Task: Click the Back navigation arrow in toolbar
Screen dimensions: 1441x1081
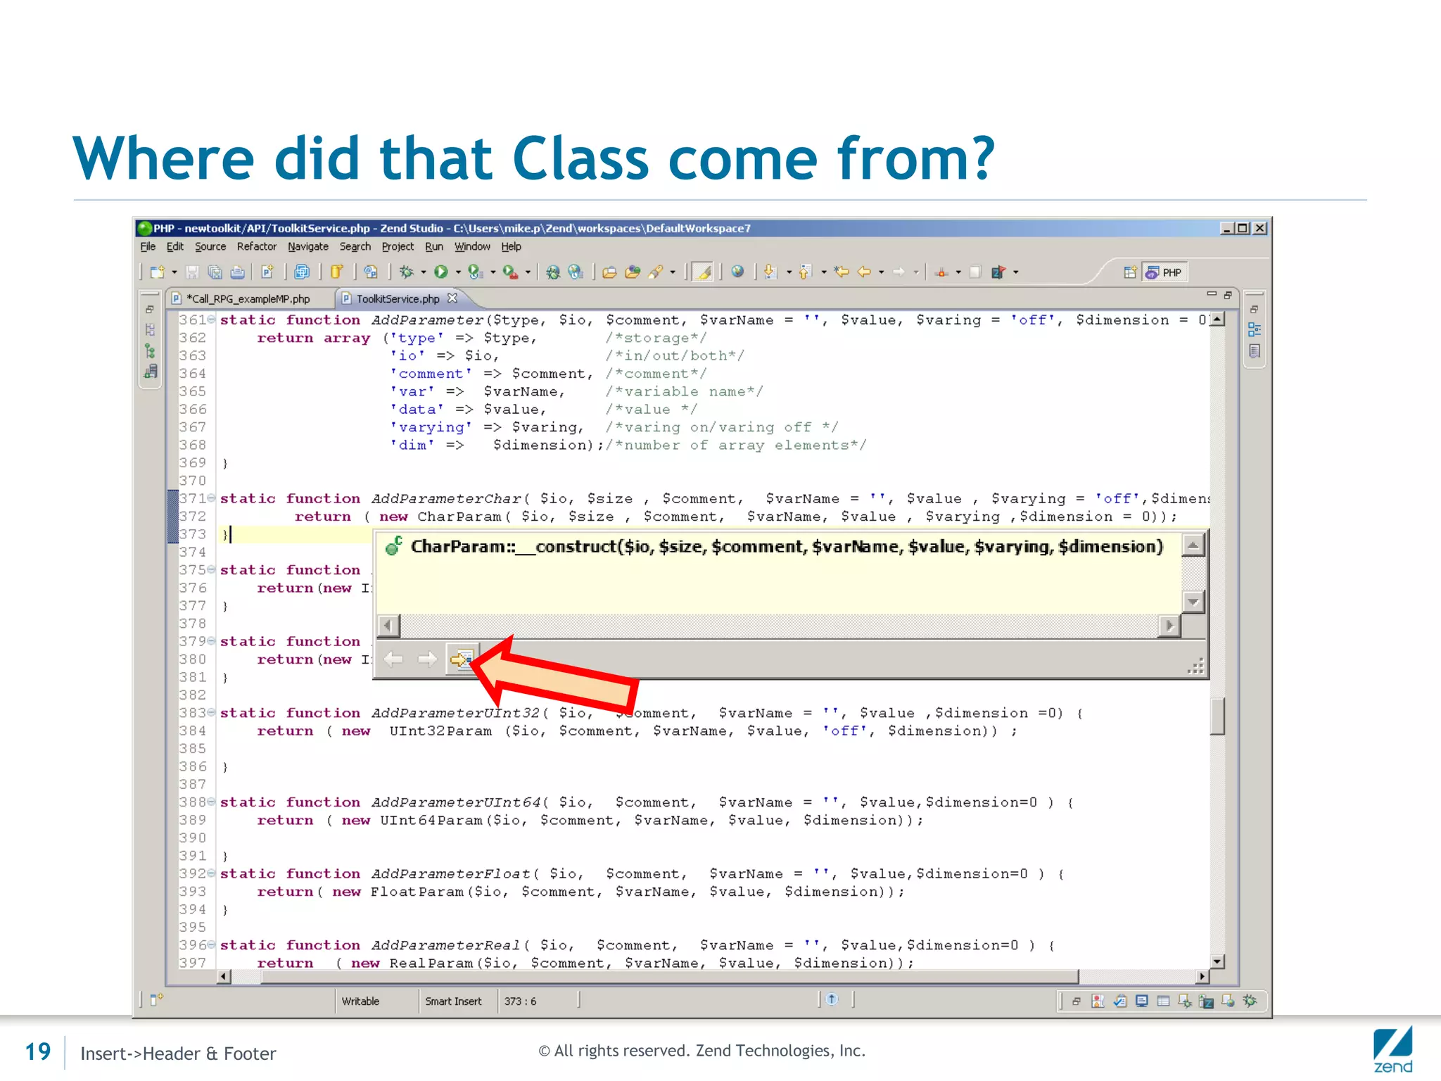Action: [x=864, y=272]
